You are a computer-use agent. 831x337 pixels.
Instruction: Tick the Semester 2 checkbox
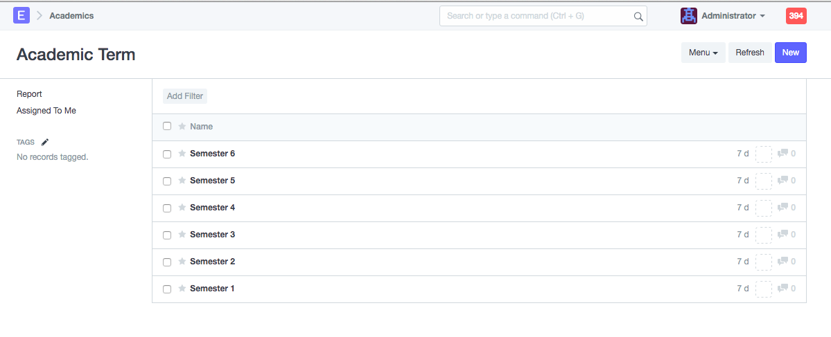pos(167,262)
